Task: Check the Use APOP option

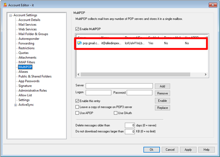Action: [78, 113]
